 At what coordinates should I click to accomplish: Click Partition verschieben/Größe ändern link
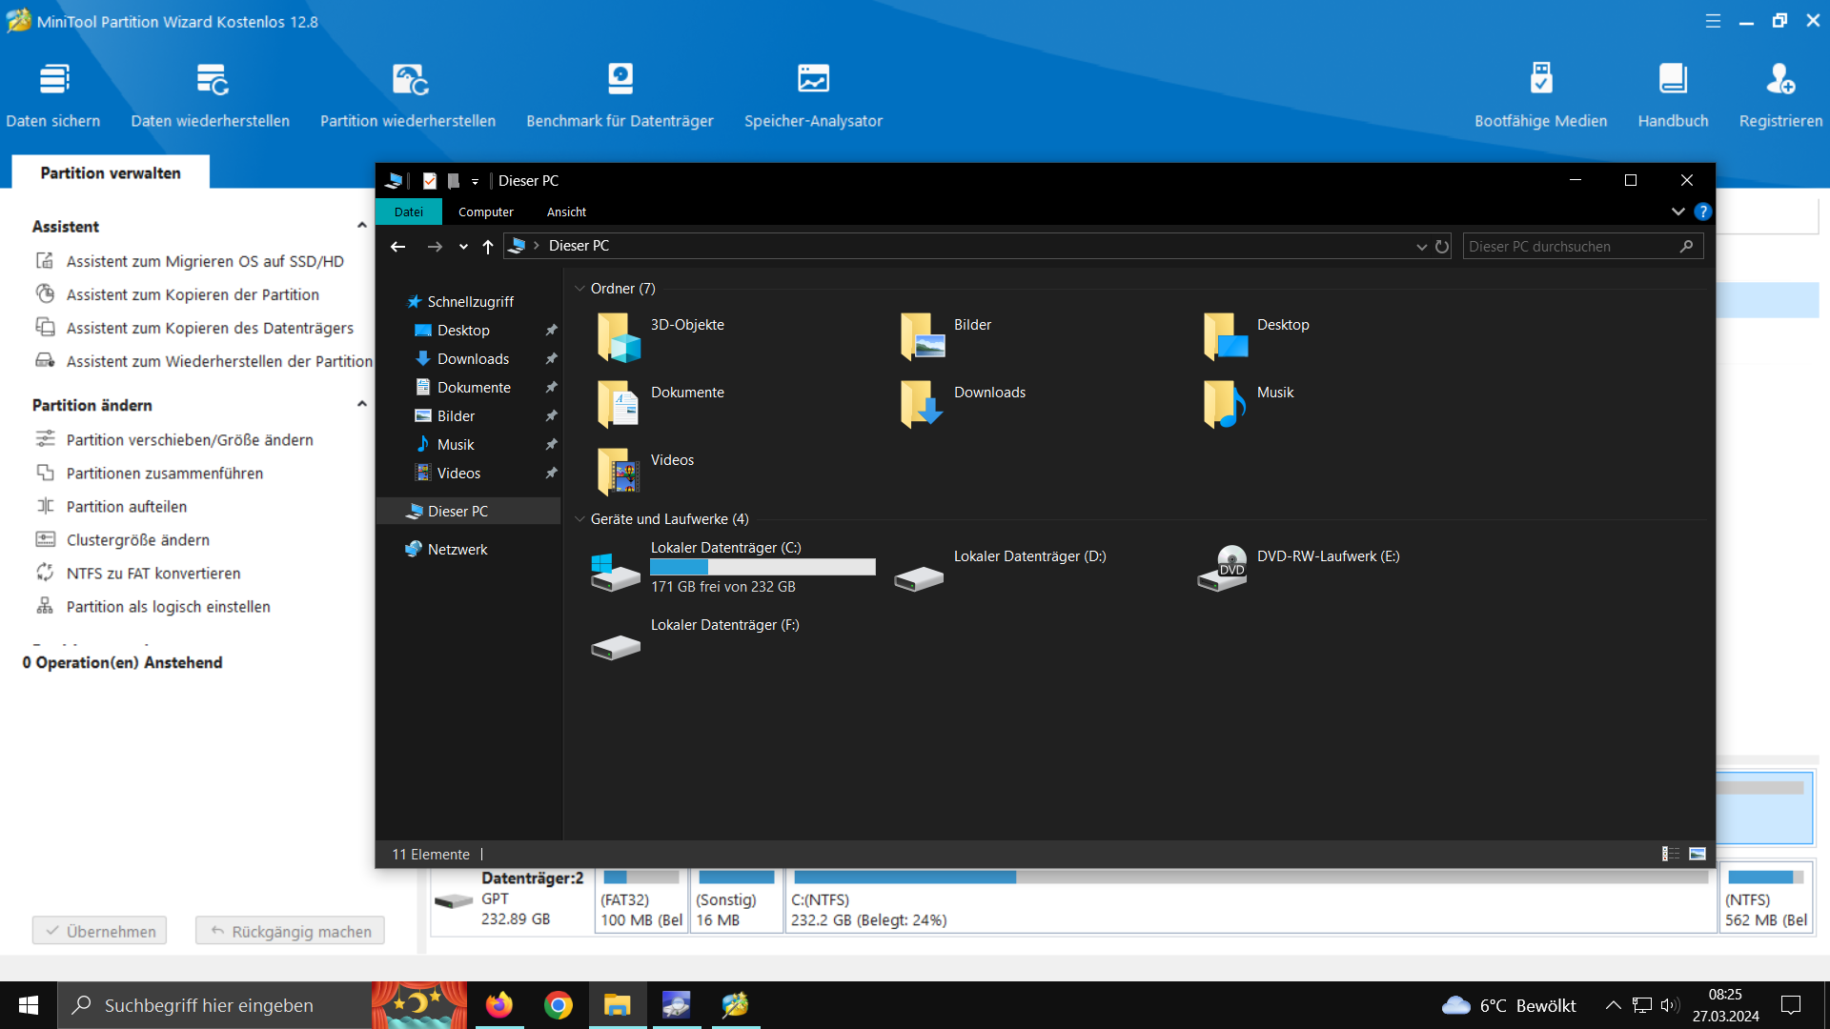(190, 439)
